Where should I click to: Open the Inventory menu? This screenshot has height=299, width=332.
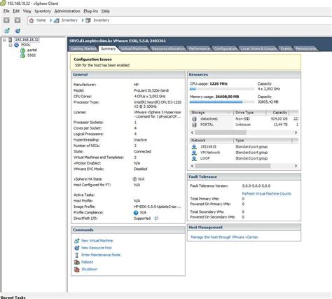point(43,11)
